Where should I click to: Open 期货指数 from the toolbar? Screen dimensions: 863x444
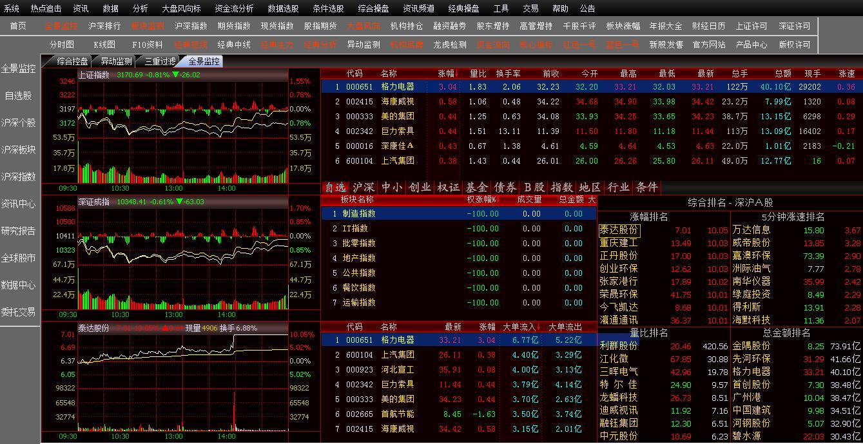[x=234, y=26]
